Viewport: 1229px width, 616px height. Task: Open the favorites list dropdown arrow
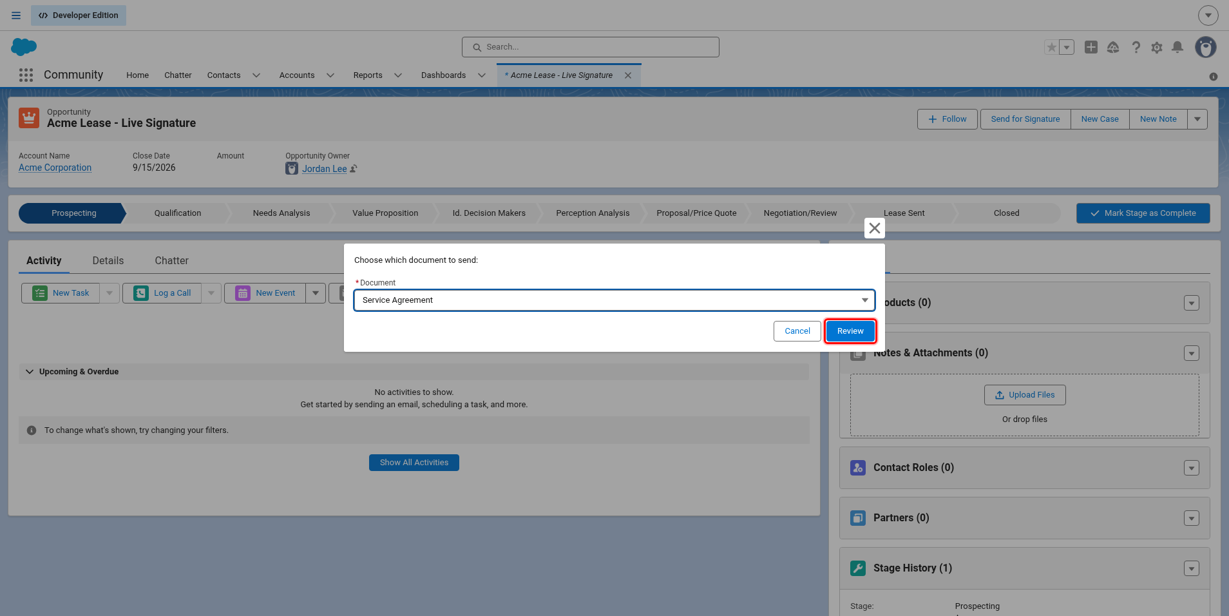(1067, 47)
